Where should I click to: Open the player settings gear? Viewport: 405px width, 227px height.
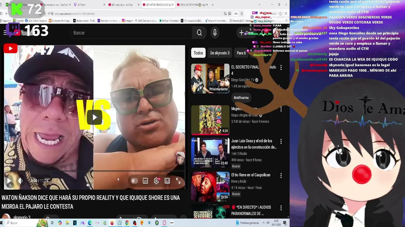click(156, 181)
